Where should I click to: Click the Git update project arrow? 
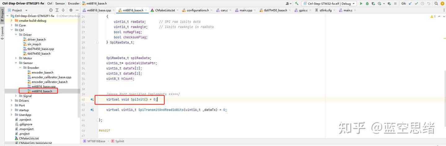(x=410, y=4)
